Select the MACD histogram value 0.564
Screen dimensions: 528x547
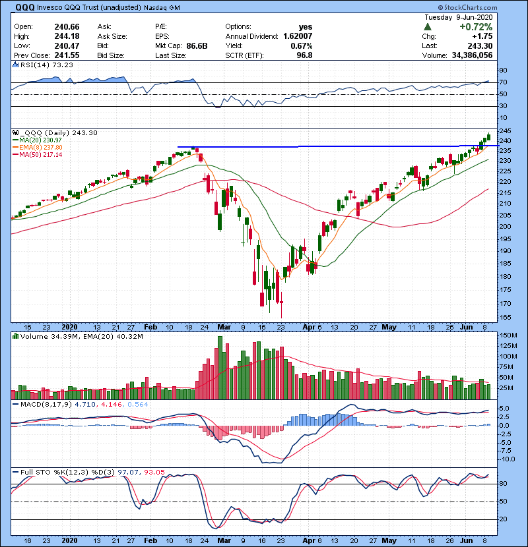point(138,405)
